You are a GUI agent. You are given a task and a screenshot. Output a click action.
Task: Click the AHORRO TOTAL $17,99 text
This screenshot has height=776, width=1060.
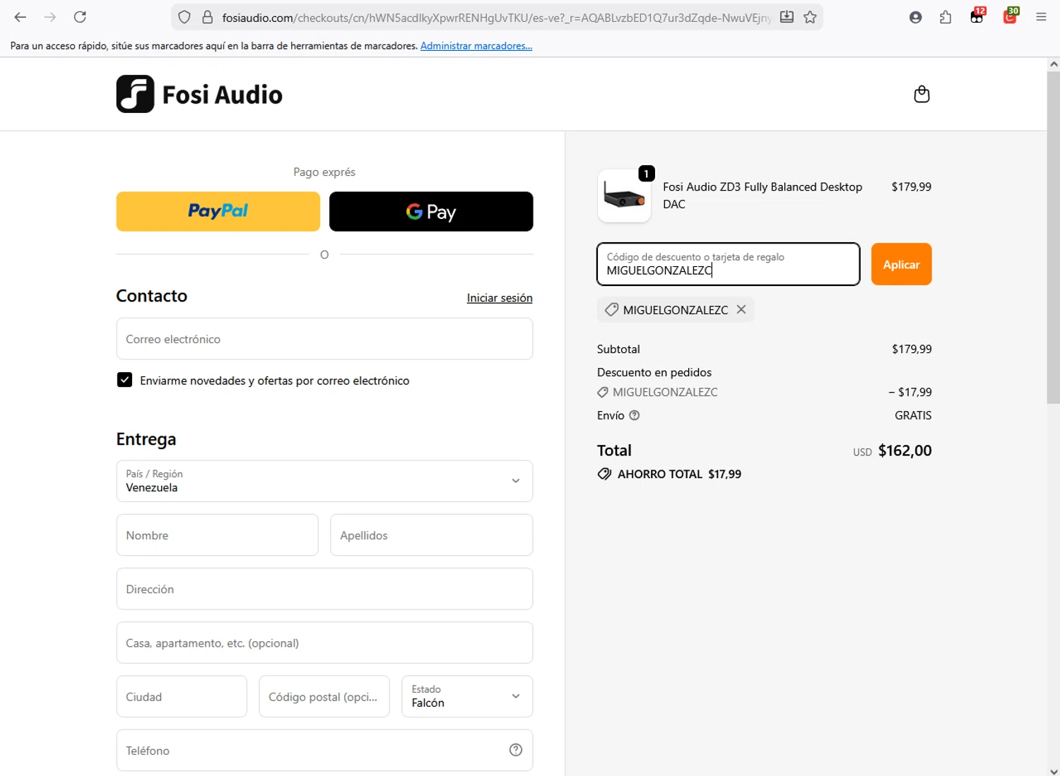tap(679, 474)
